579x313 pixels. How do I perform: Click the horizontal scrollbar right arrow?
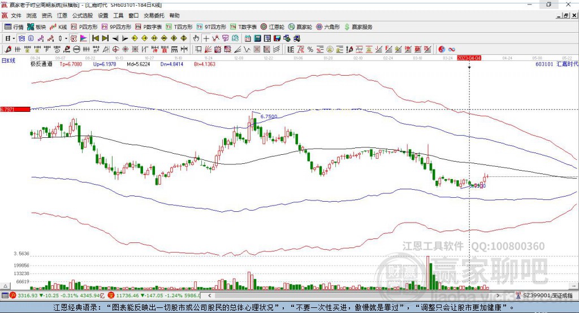(498, 295)
